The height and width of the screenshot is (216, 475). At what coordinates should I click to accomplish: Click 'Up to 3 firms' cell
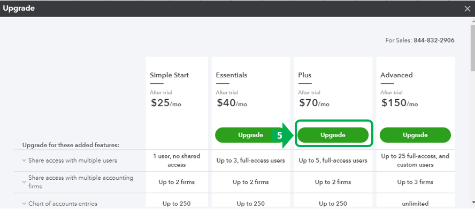(x=415, y=182)
